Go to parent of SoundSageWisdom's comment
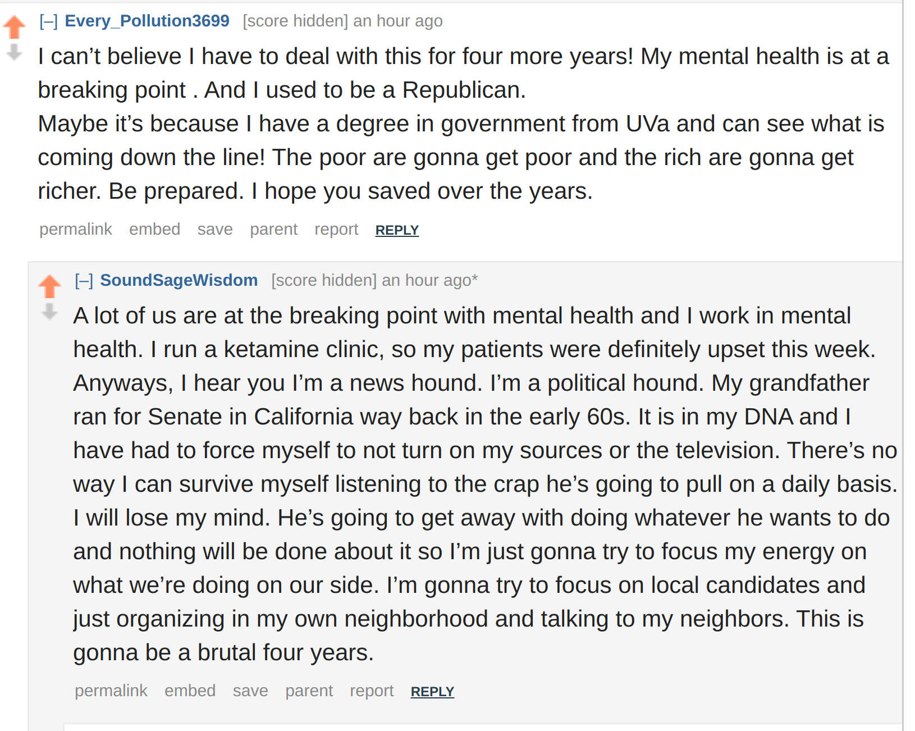 tap(309, 691)
